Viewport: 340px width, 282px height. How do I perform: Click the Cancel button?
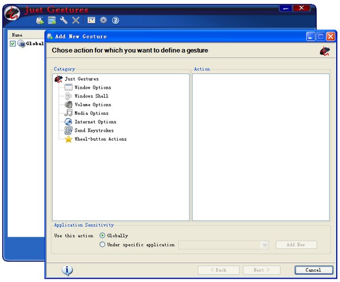tap(314, 270)
